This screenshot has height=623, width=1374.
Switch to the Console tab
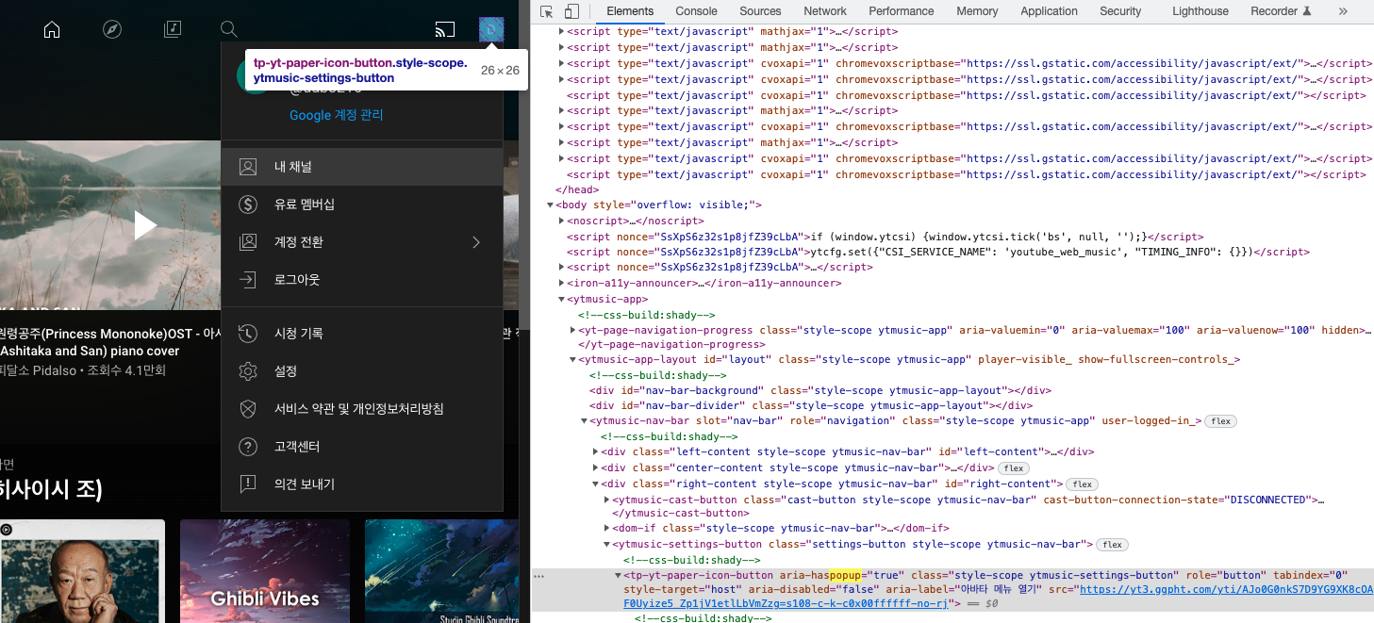(x=697, y=11)
